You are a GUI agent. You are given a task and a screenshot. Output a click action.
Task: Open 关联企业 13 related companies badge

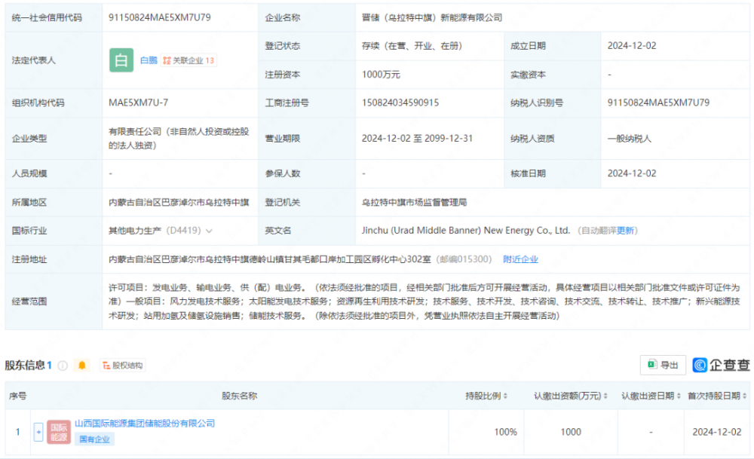click(189, 60)
